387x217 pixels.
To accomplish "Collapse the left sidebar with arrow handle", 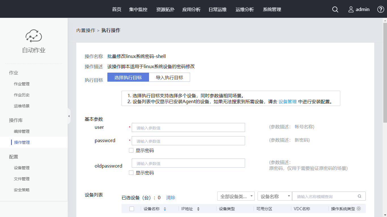I will tap(69, 116).
